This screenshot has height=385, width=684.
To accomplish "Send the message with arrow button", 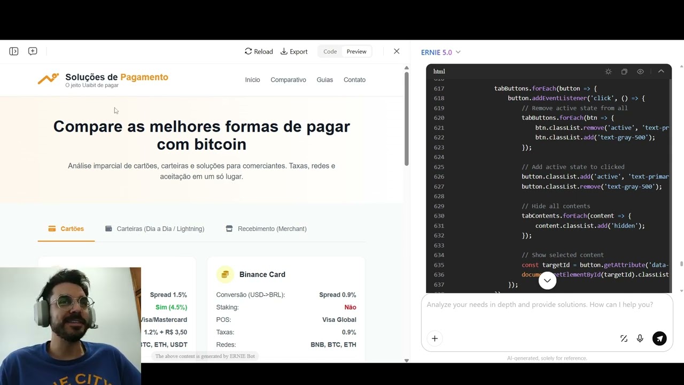I will click(659, 338).
